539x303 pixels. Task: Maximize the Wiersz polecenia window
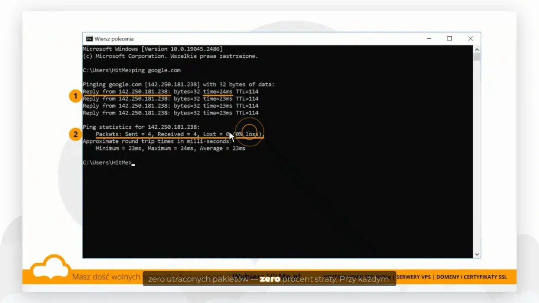point(449,39)
